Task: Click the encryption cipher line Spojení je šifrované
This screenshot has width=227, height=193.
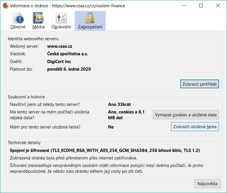Action: coord(105,150)
